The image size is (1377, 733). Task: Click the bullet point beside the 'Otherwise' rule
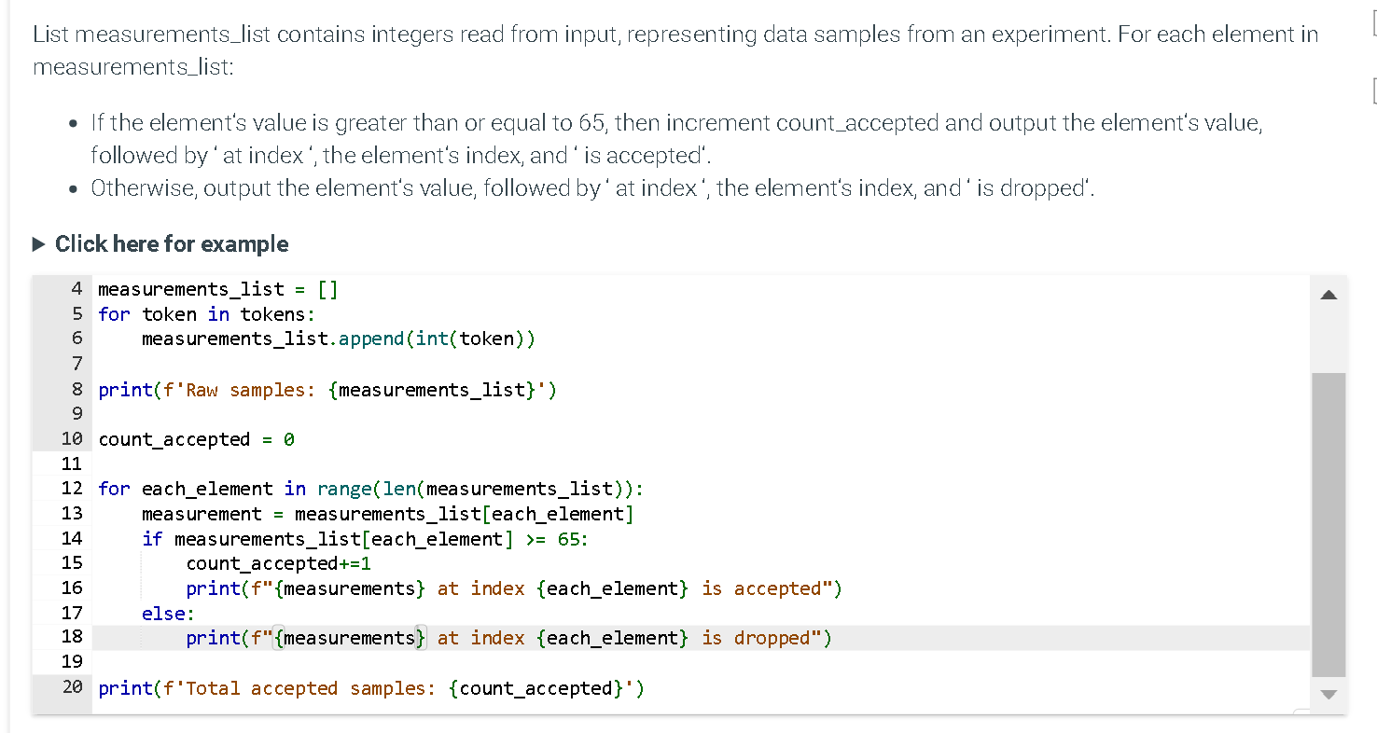tap(72, 188)
